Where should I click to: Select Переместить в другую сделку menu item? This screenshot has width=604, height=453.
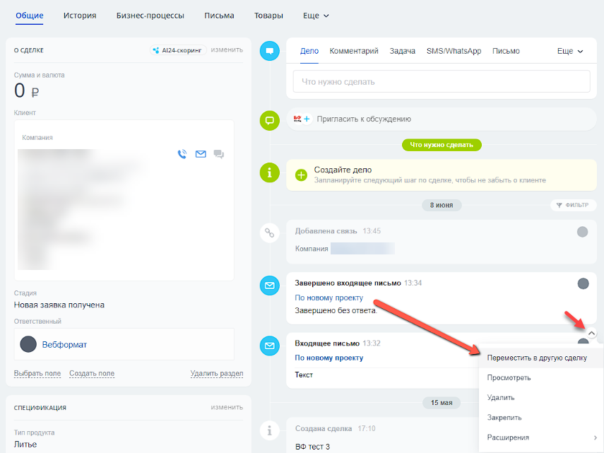pos(536,358)
